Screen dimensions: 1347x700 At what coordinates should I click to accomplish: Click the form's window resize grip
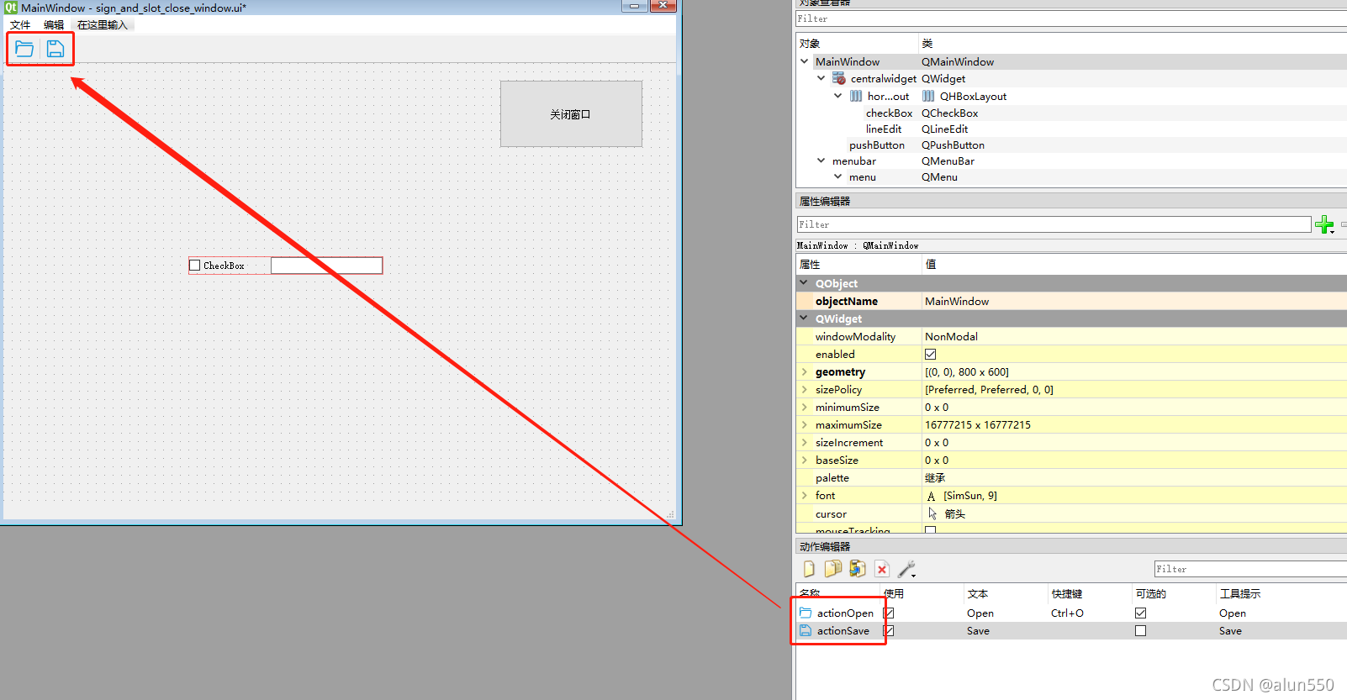click(x=670, y=513)
